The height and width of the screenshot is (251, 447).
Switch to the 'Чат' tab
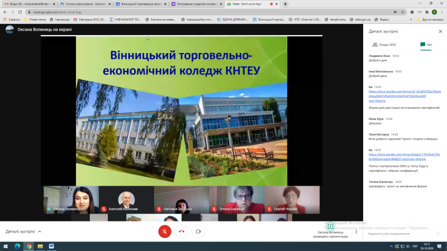click(x=426, y=45)
